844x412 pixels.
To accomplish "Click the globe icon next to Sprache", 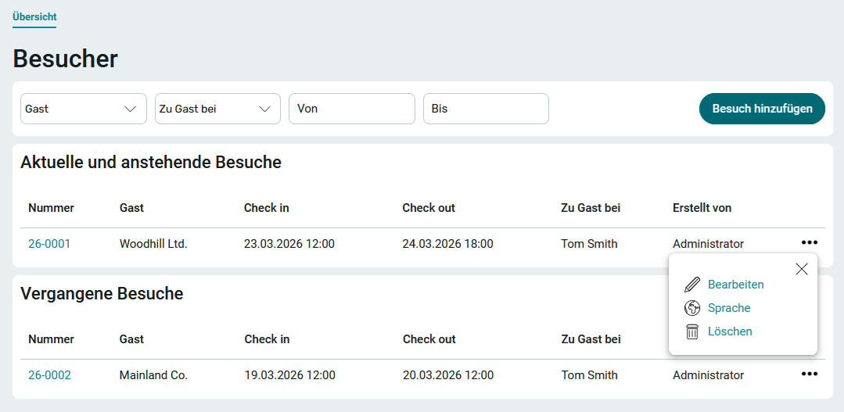I will pyautogui.click(x=692, y=308).
